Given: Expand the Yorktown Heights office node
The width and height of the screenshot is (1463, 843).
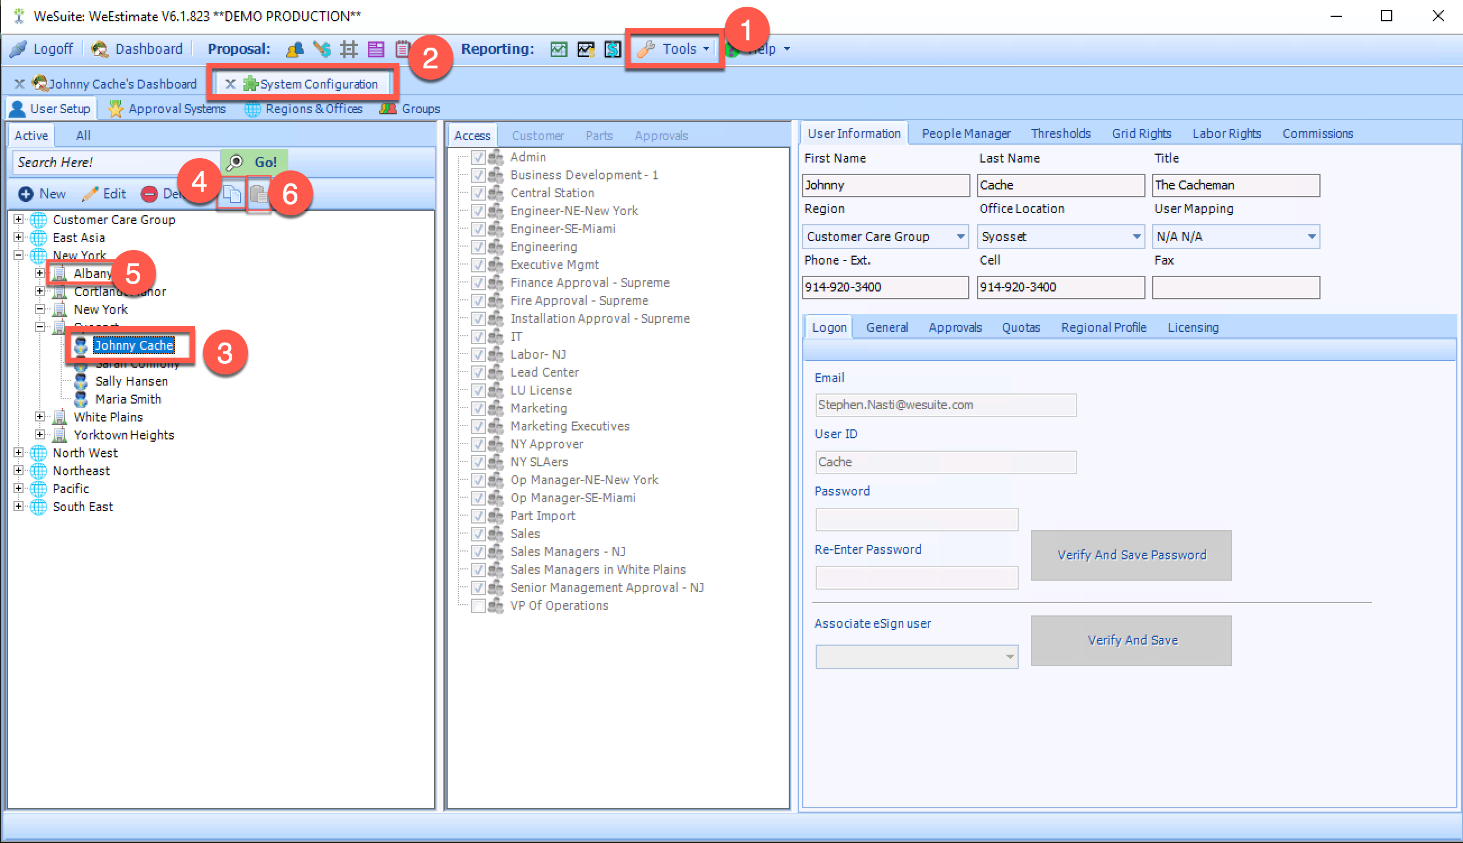Looking at the screenshot, I should 39,435.
